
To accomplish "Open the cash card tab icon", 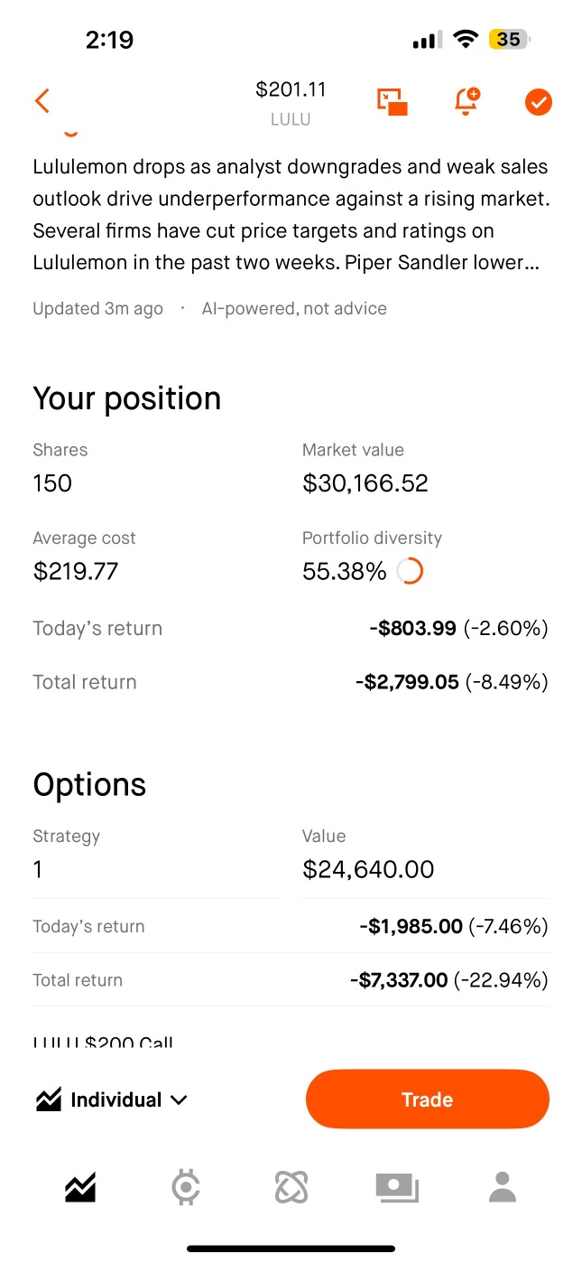I will coord(397,1187).
